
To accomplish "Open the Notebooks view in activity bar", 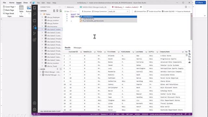I will coord(34,20).
